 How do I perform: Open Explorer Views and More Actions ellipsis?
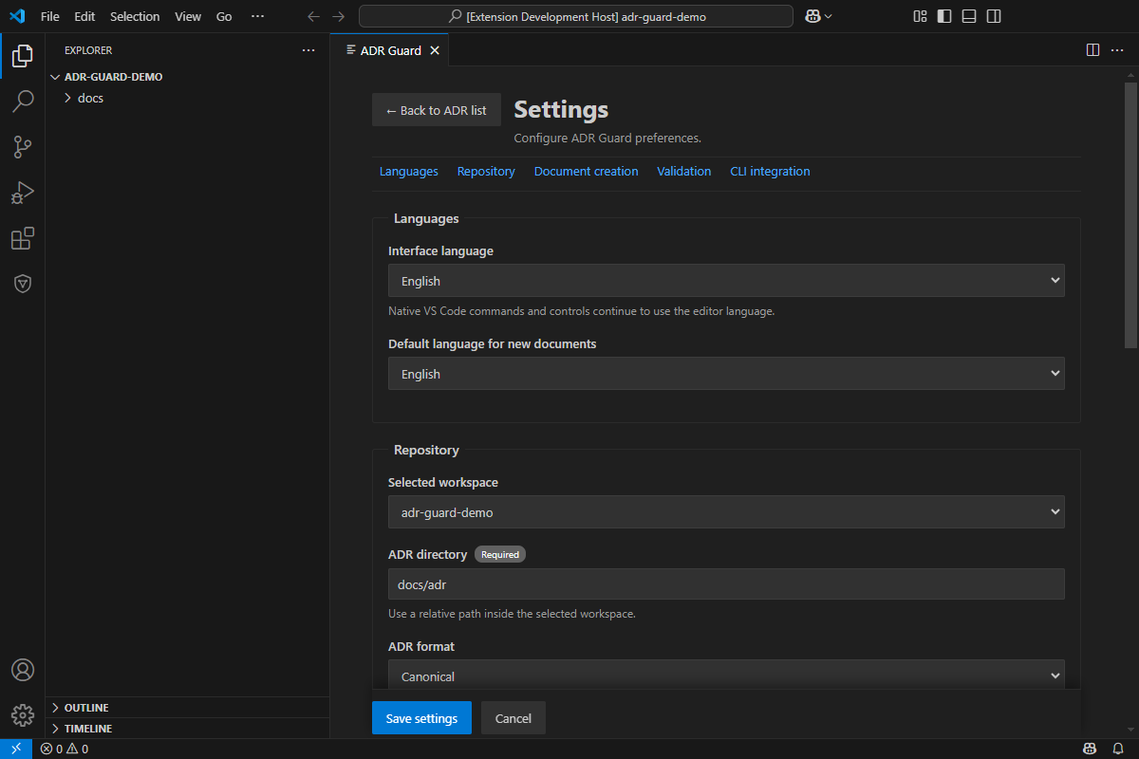coord(308,50)
